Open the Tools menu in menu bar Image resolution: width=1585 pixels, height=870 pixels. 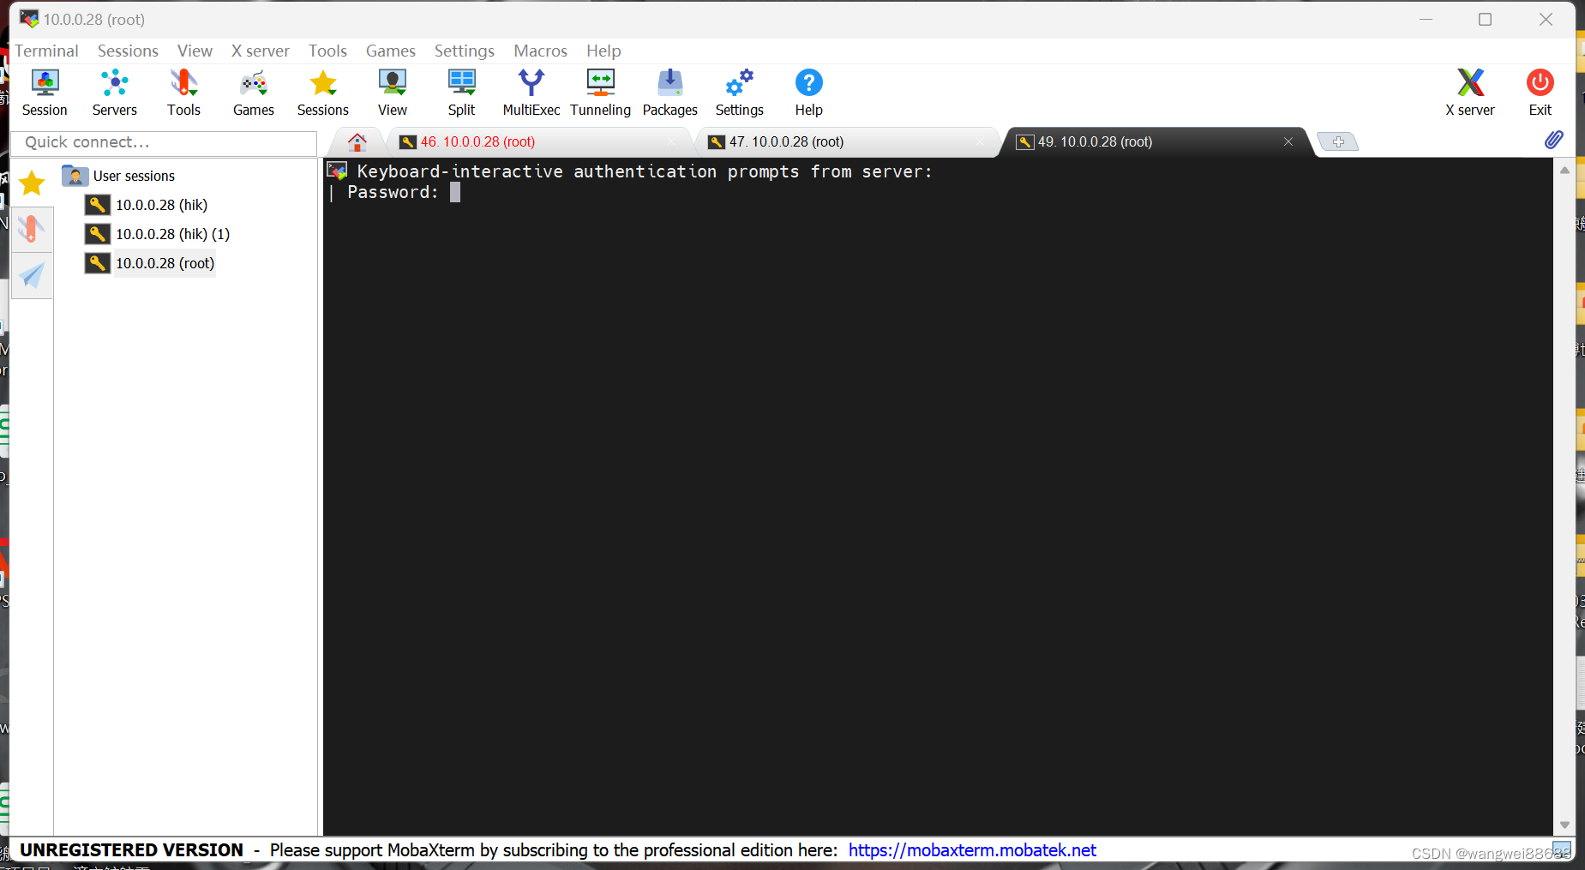pyautogui.click(x=327, y=51)
